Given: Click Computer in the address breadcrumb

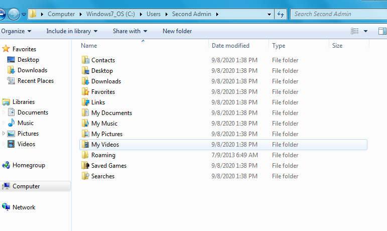Looking at the screenshot, I should tap(61, 14).
